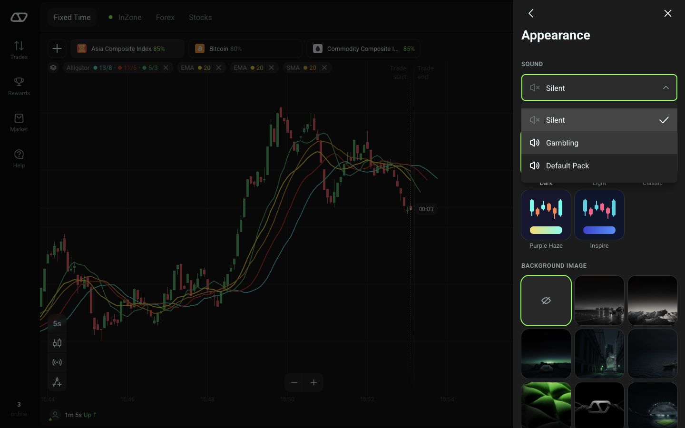Open the Trades sidebar section

(19, 50)
